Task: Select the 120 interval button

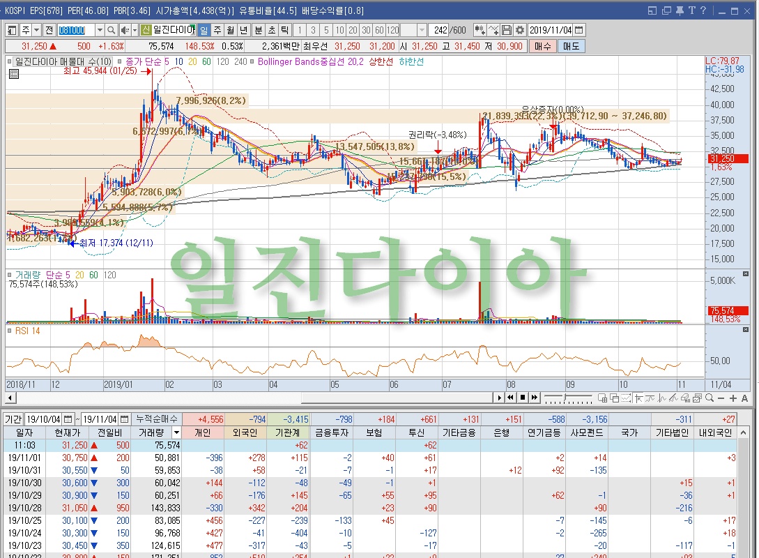Action: click(x=393, y=30)
